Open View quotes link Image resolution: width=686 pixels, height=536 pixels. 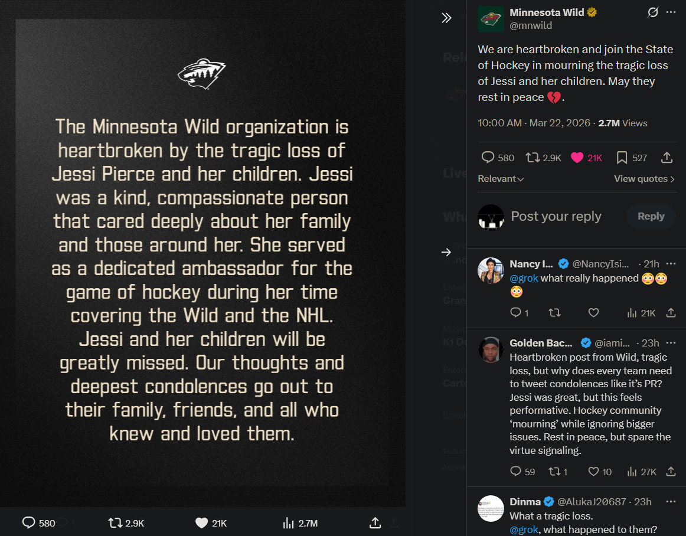tap(644, 179)
